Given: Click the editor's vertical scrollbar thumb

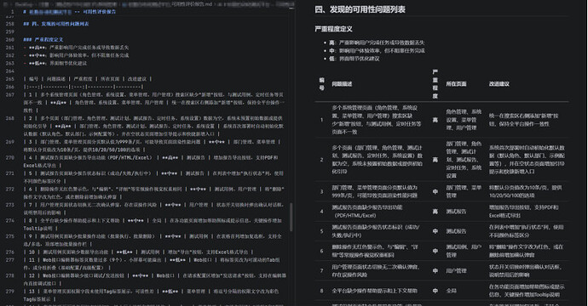Looking at the screenshot, I should pos(291,218).
